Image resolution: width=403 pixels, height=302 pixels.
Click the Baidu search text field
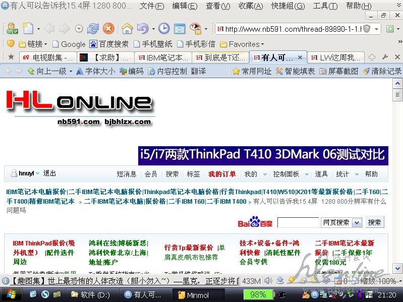(298, 222)
